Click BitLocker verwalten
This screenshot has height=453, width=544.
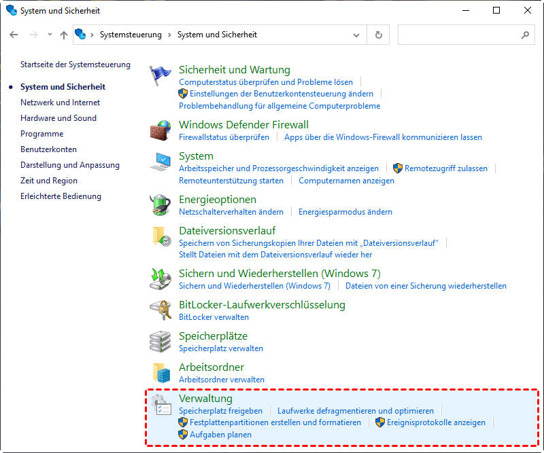tap(214, 317)
